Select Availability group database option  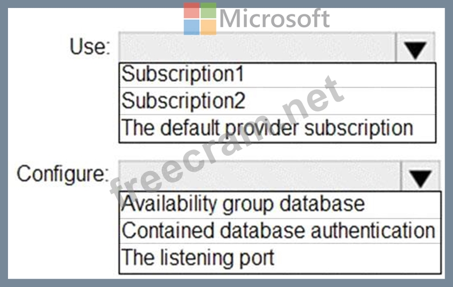pos(280,205)
